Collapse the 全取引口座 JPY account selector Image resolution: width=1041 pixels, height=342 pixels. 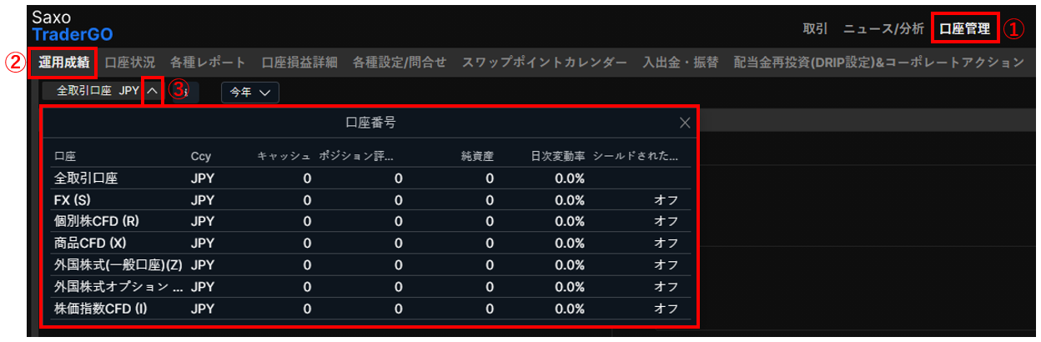(152, 92)
